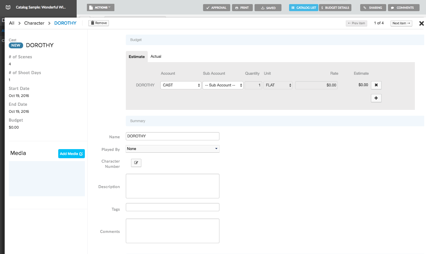Open the Actions dropdown menu
426x254 pixels.
(101, 7)
